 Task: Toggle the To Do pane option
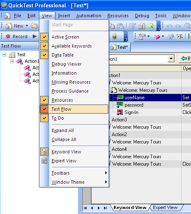pyautogui.click(x=44, y=118)
